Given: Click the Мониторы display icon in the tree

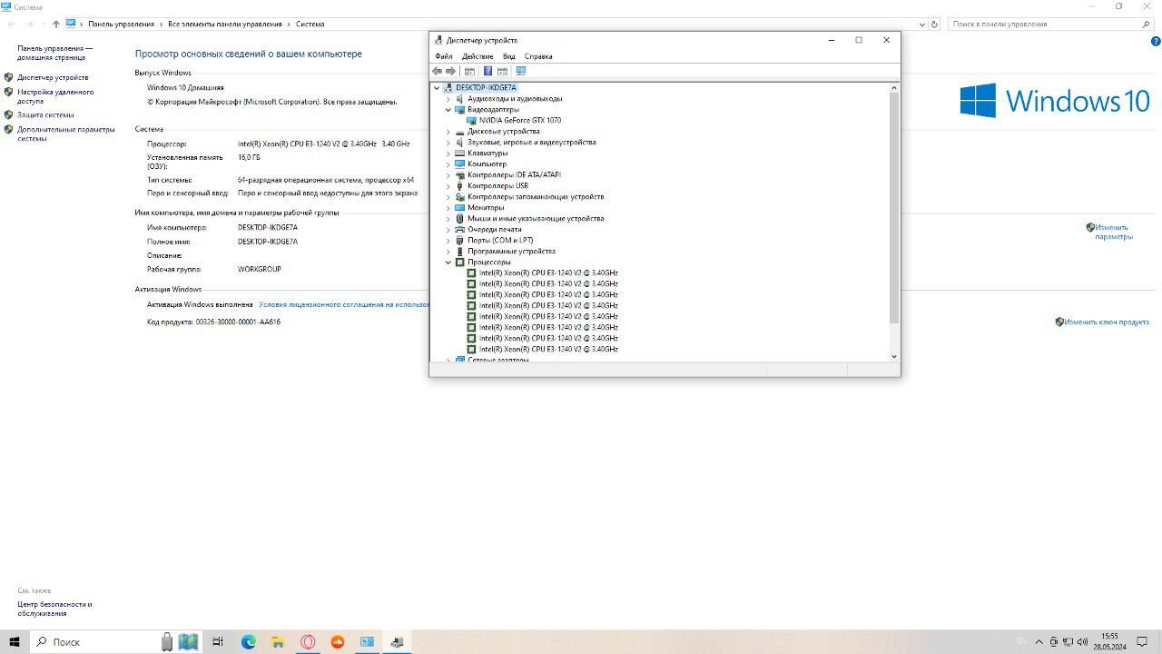Looking at the screenshot, I should point(459,208).
